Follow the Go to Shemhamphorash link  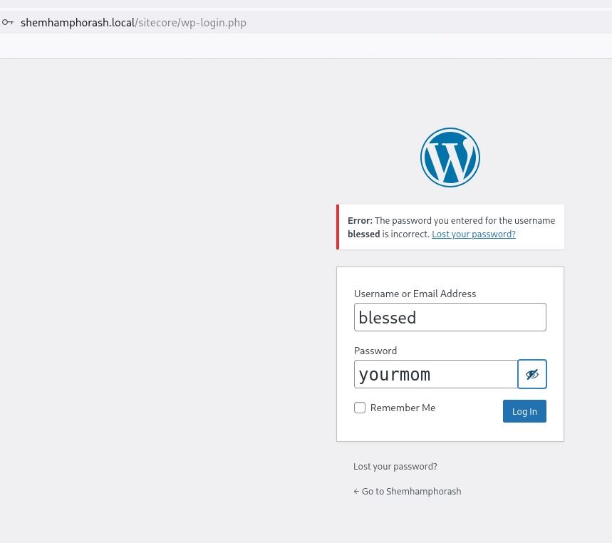pos(407,492)
